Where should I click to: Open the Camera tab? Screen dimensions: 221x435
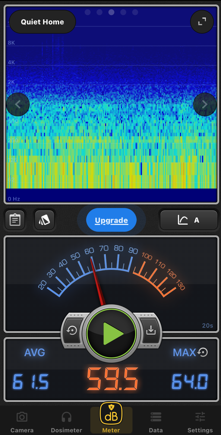22,423
